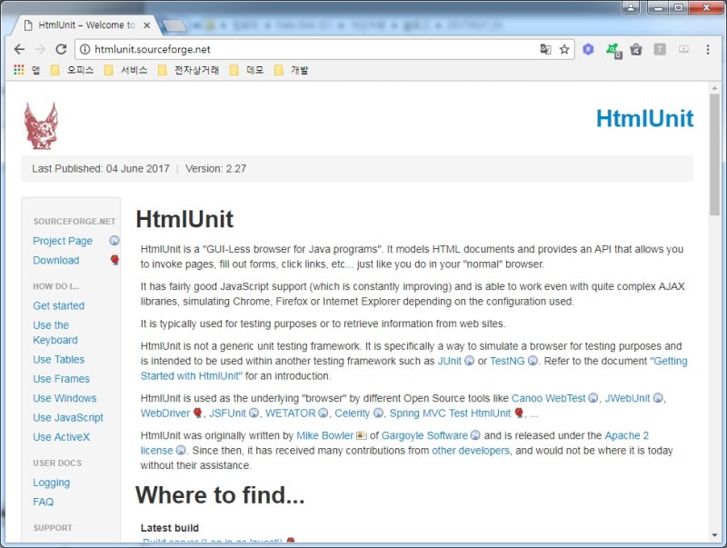Viewport: 727px width, 548px height.
Task: Reload the page with the refresh icon
Action: [61, 49]
